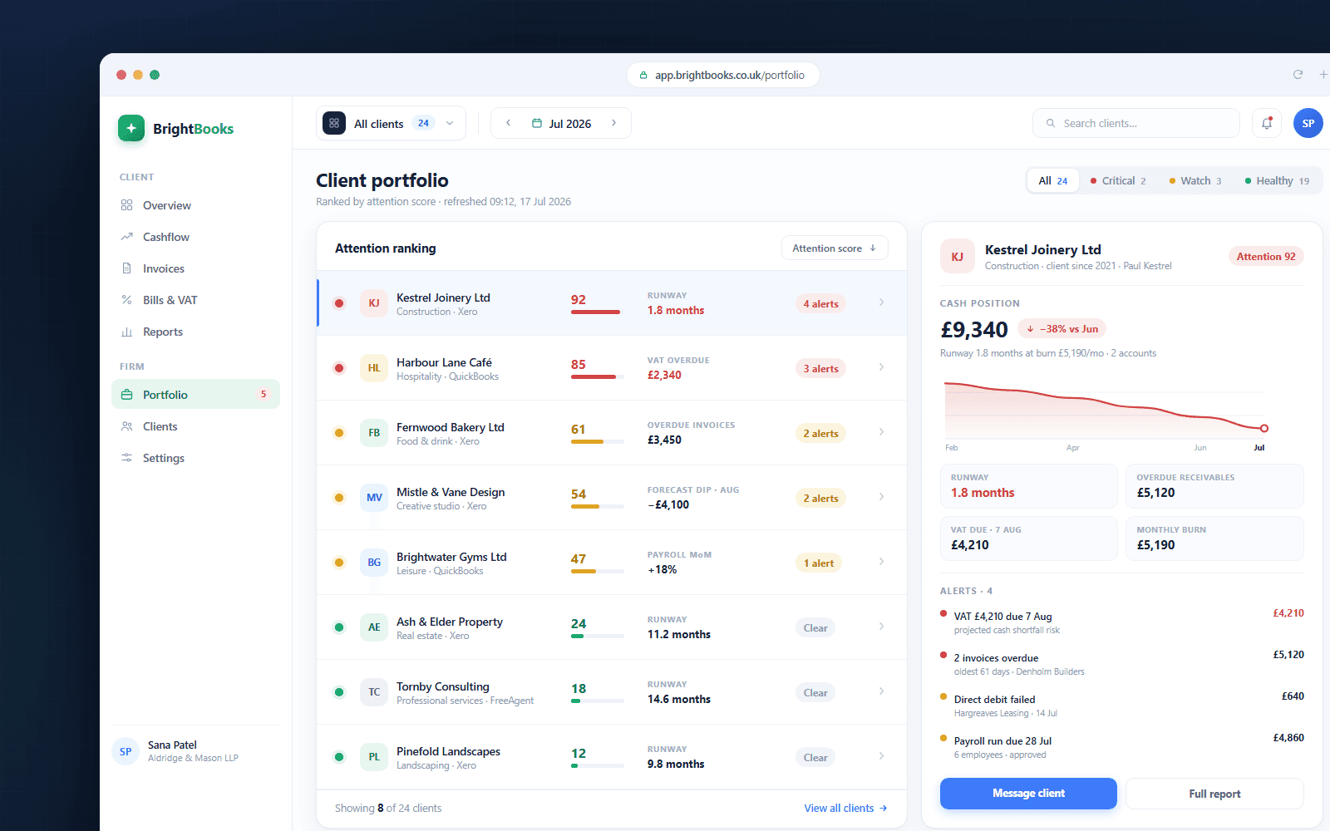Click Message client button
1330x831 pixels.
1028,794
